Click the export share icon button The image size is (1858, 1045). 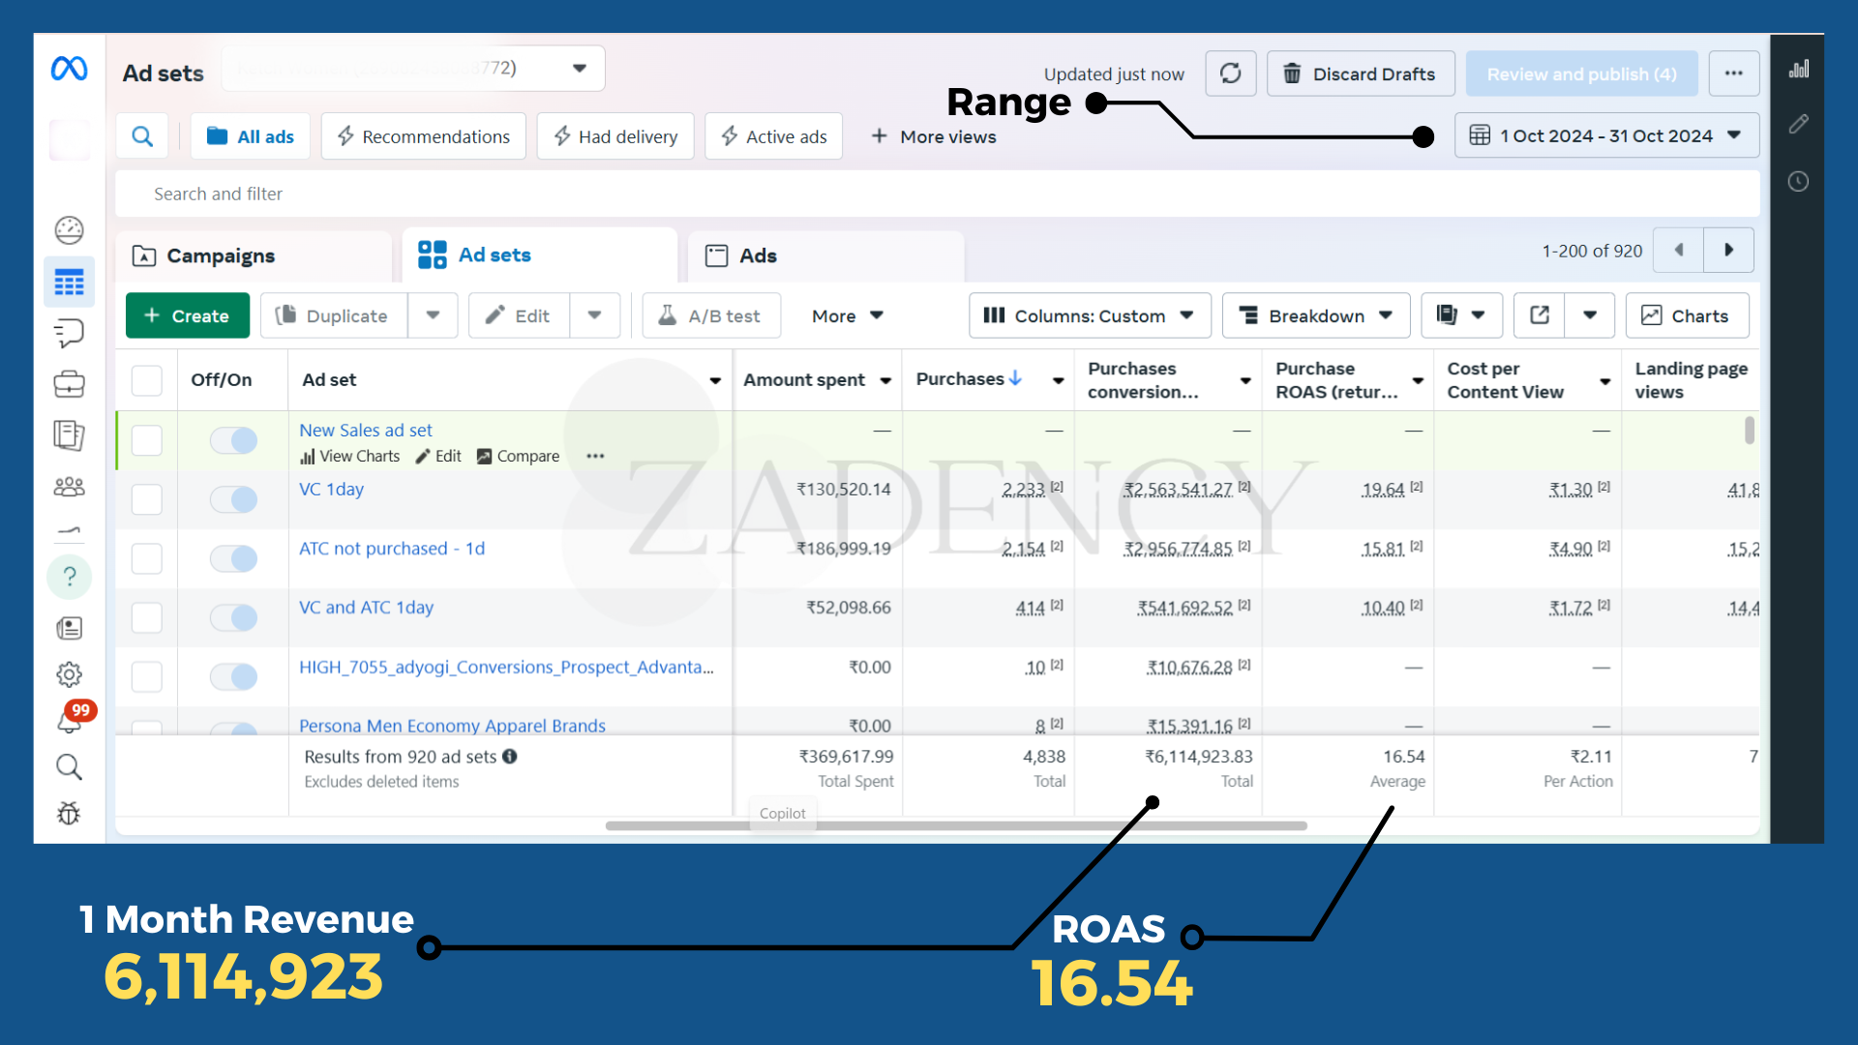point(1540,315)
